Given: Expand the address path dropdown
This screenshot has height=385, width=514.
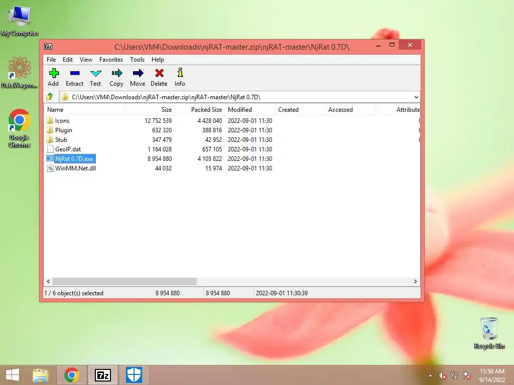Looking at the screenshot, I should (416, 97).
